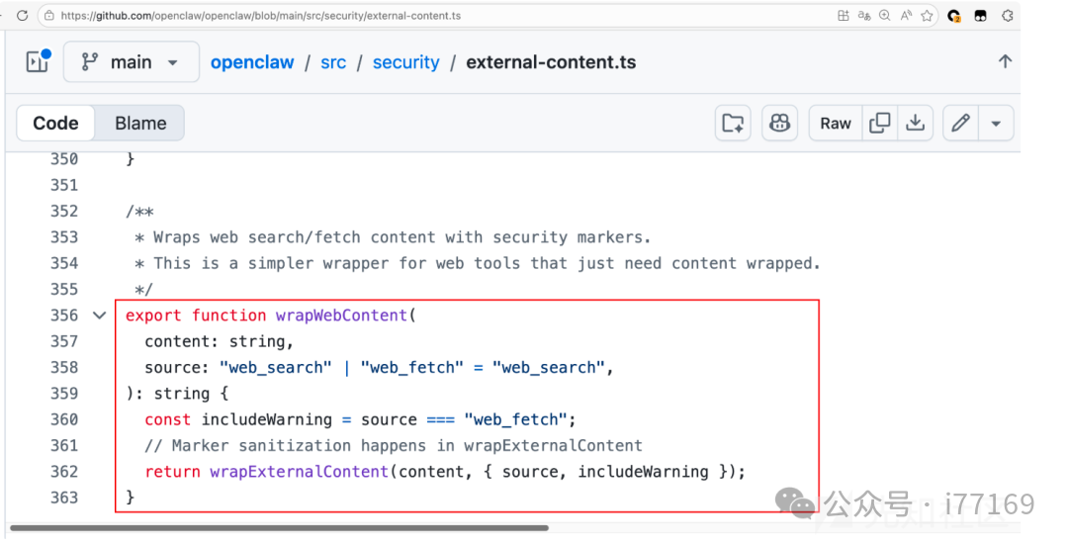Image resolution: width=1068 pixels, height=546 pixels.
Task: Click the browser address bar URL
Action: (x=262, y=16)
